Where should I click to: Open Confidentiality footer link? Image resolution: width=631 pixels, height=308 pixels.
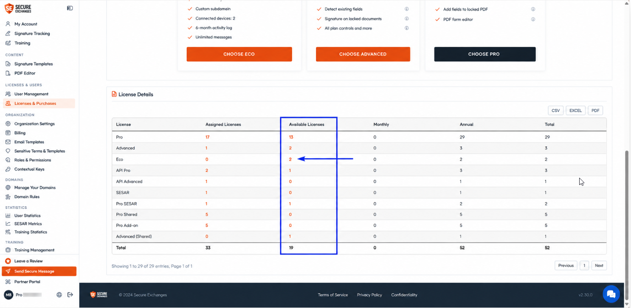pyautogui.click(x=404, y=295)
